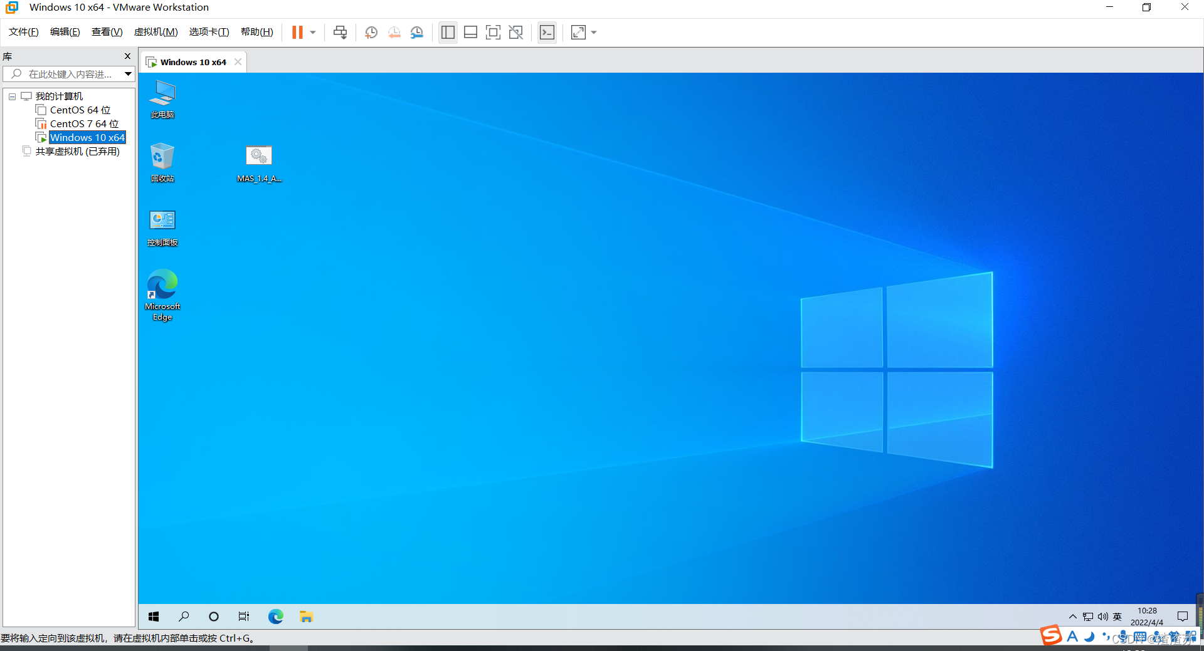This screenshot has width=1204, height=651.
Task: Switch to Unity mode
Action: (515, 33)
